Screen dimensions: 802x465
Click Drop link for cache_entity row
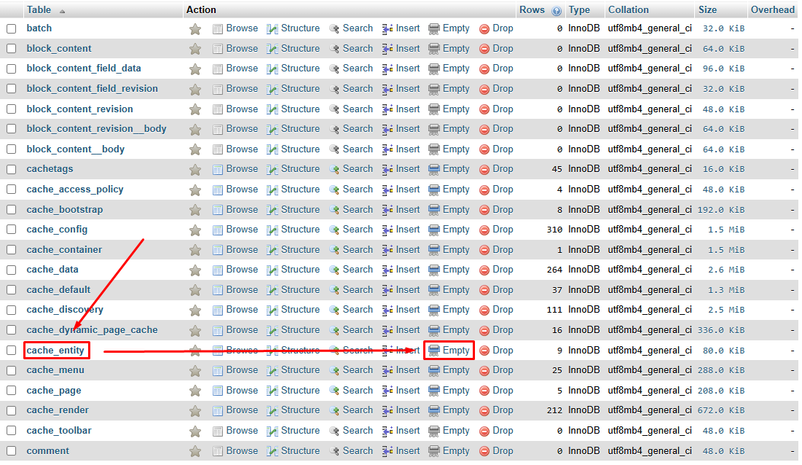click(x=503, y=351)
